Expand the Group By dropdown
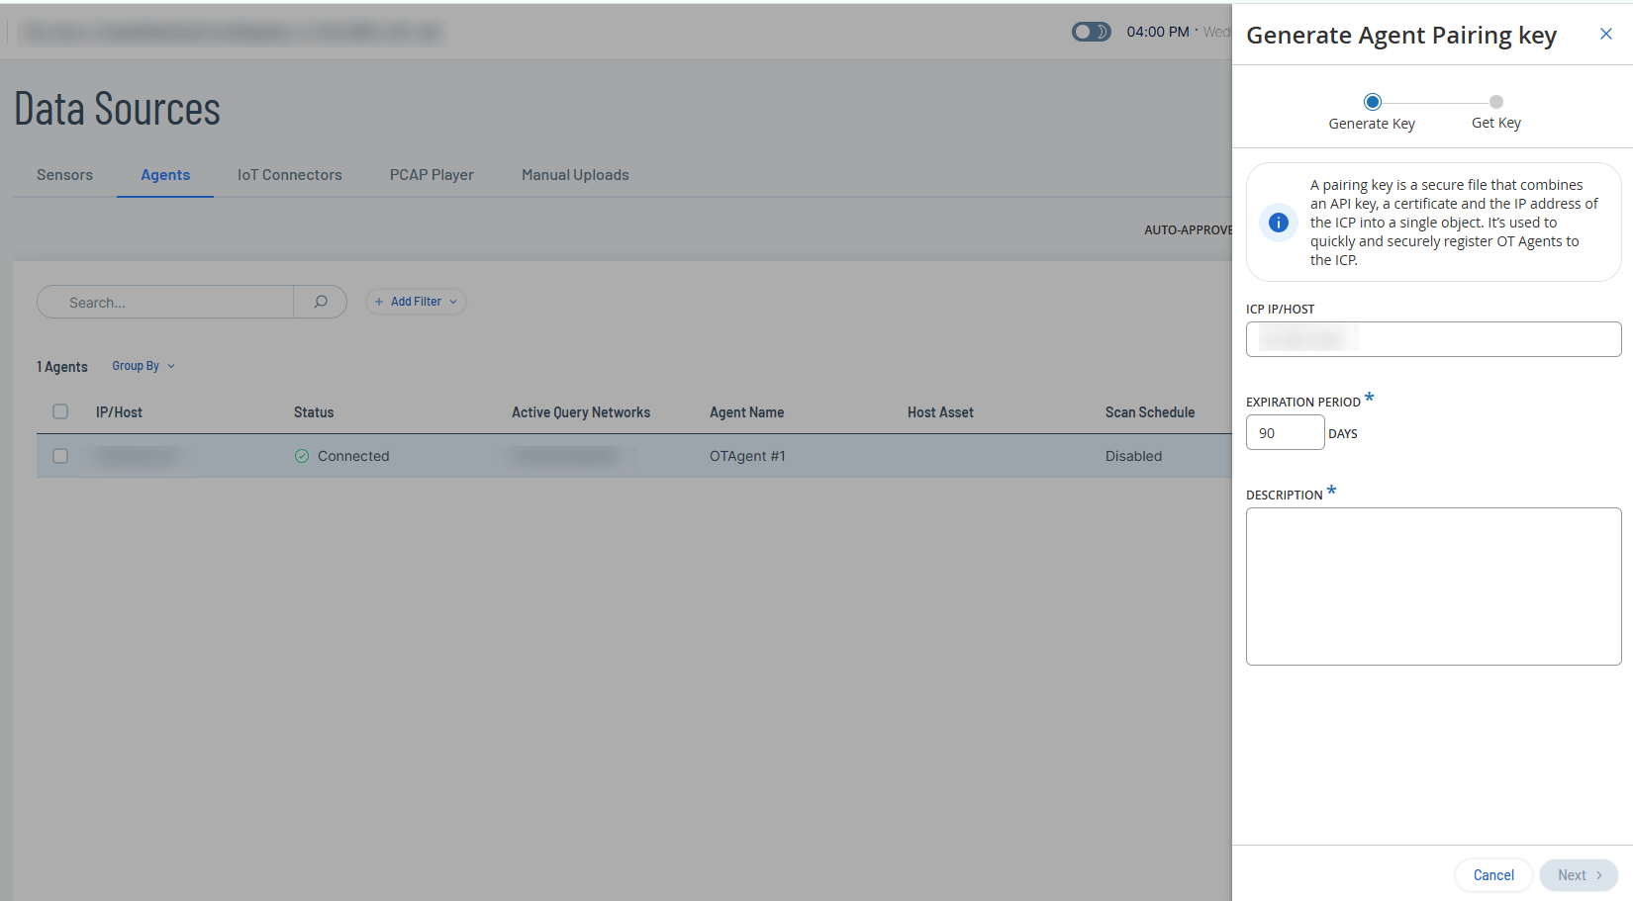1633x901 pixels. pos(144,366)
